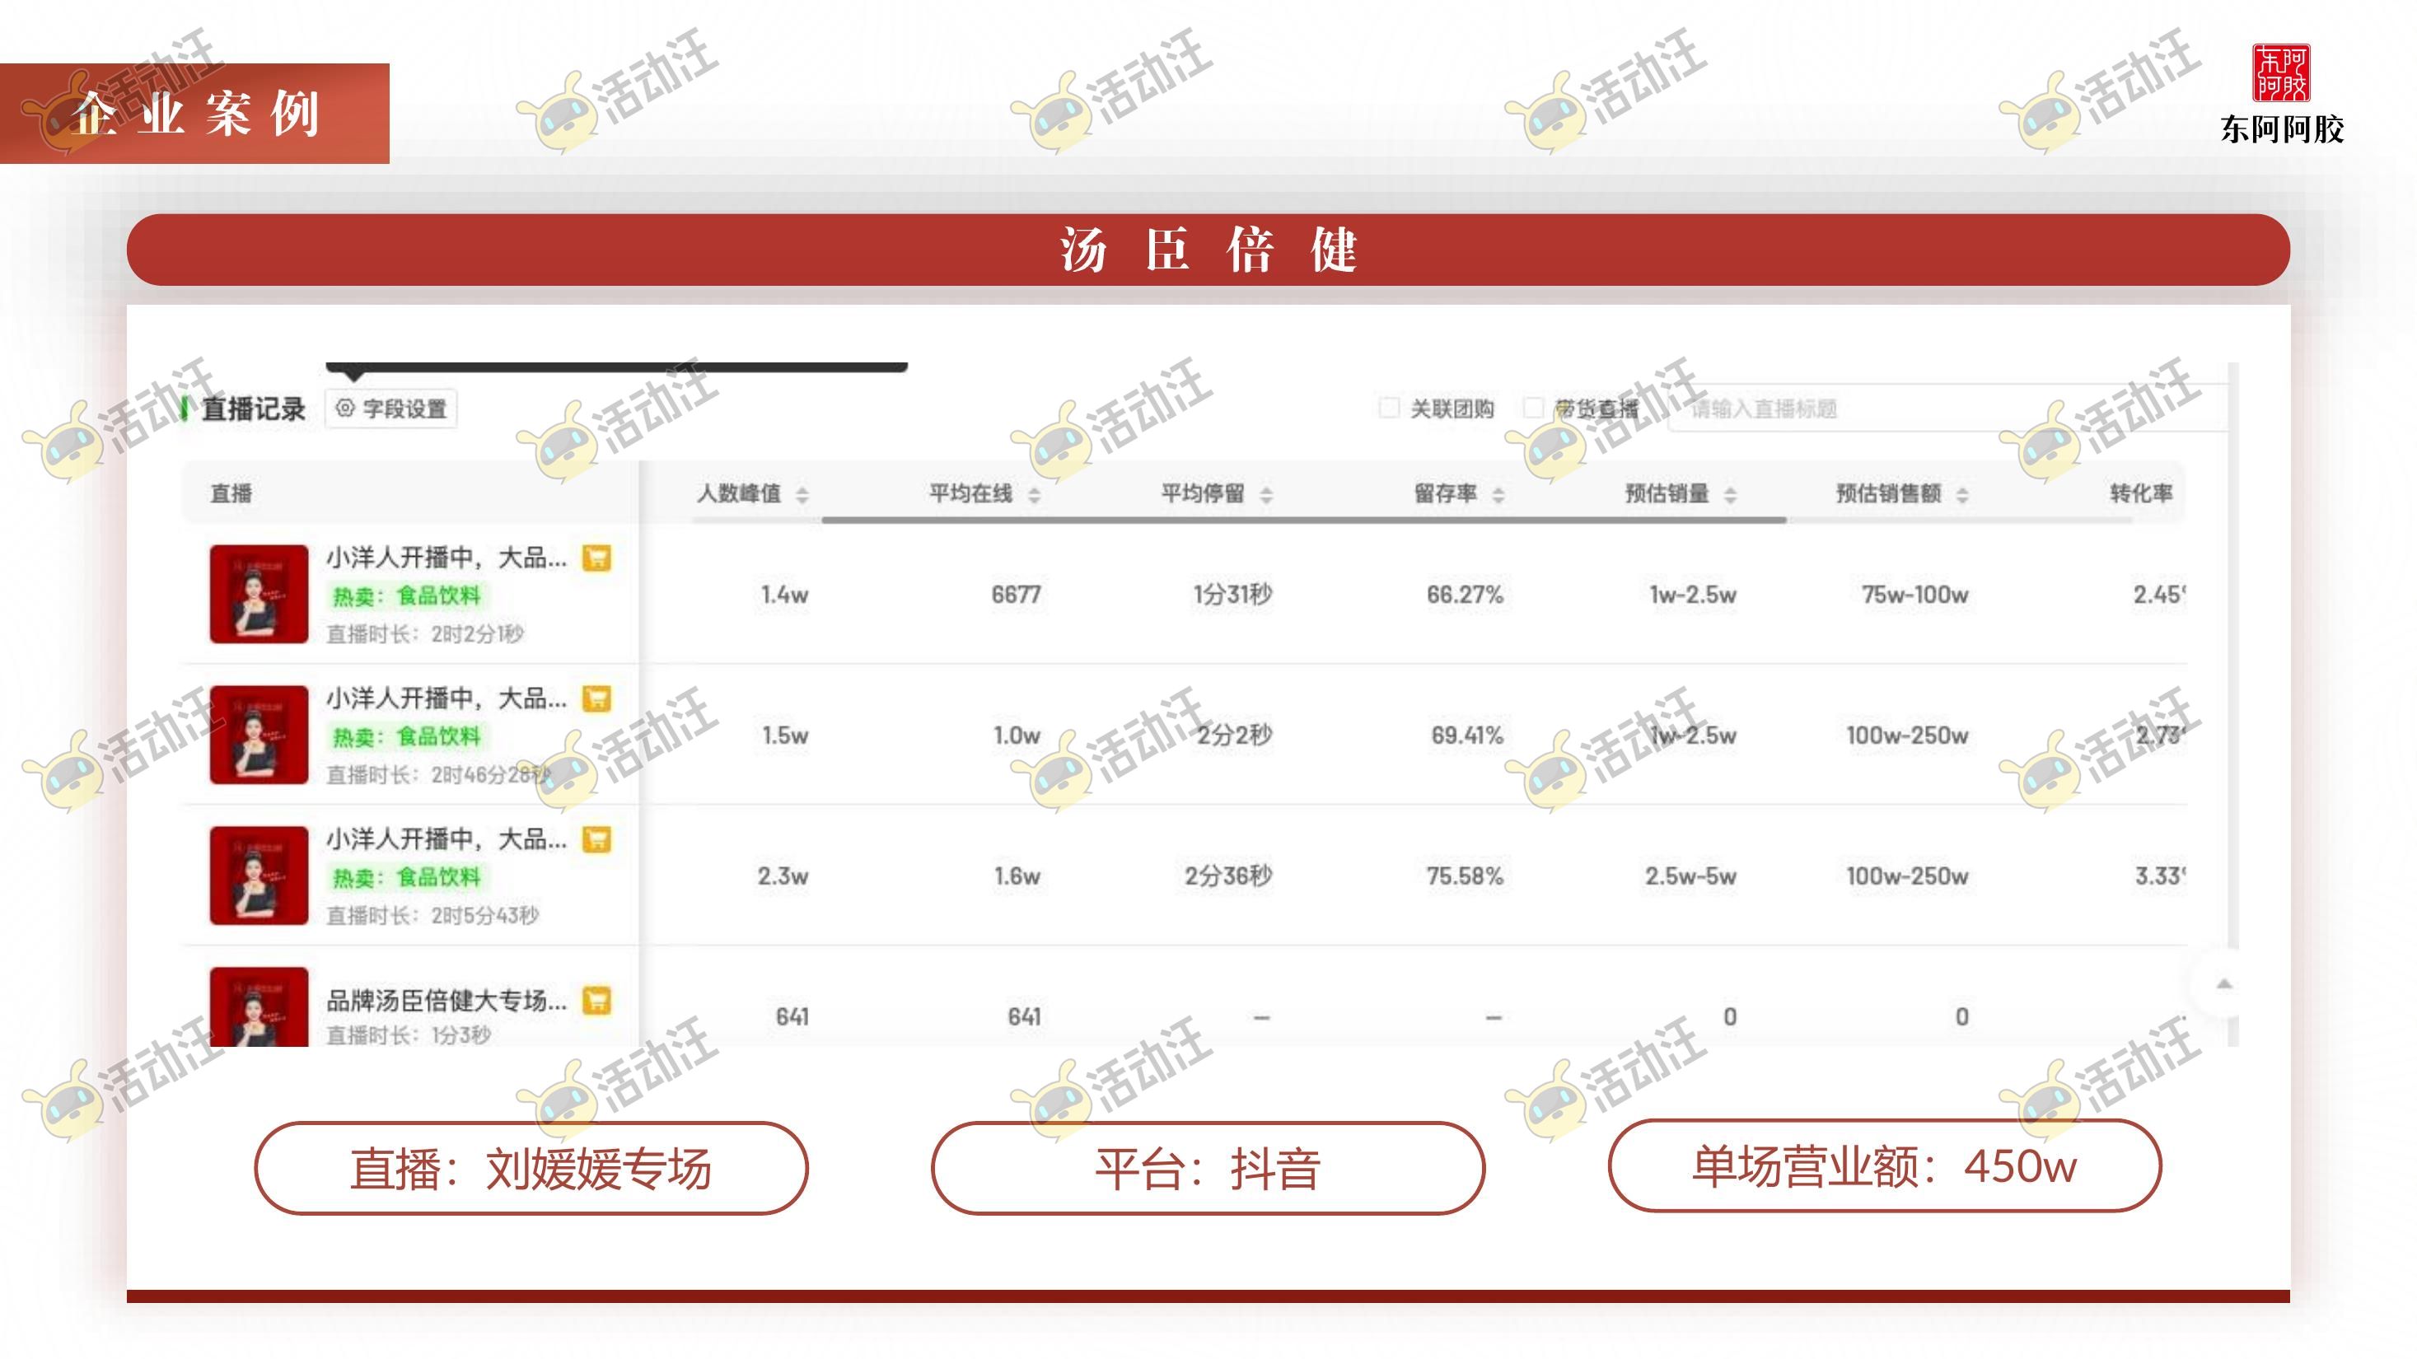The image size is (2417, 1359).
Task: Sort by 留存率 column arrows
Action: coord(1498,494)
